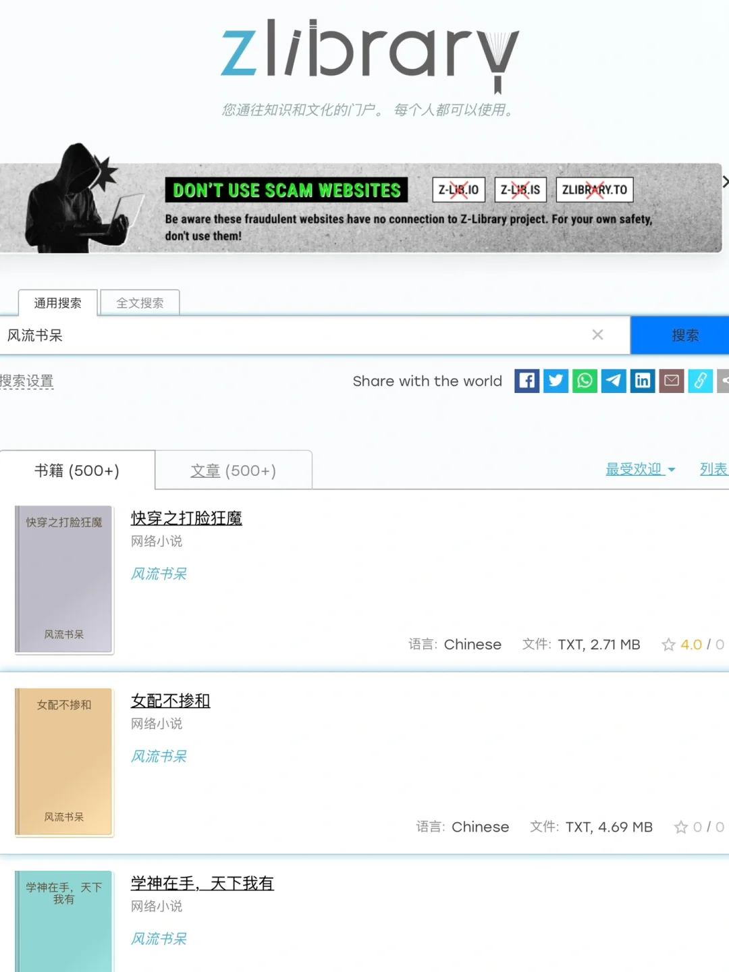Rate 女配不掺和 with the star icon

click(681, 827)
